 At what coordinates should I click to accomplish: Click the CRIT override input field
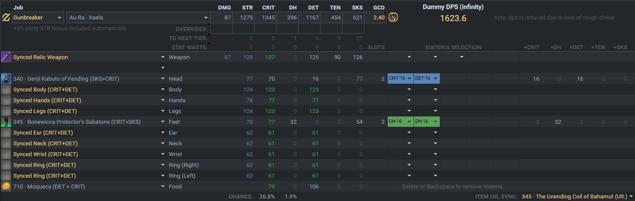[265, 29]
